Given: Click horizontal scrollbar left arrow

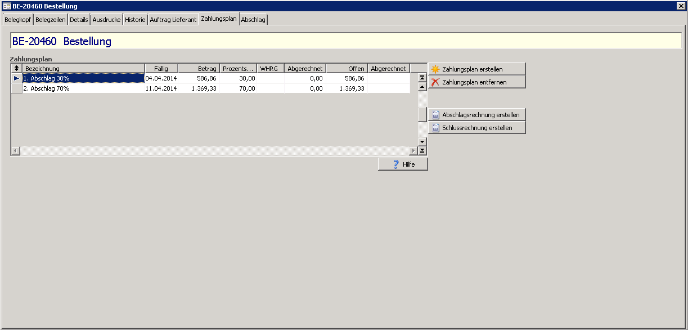Looking at the screenshot, I should coord(15,150).
